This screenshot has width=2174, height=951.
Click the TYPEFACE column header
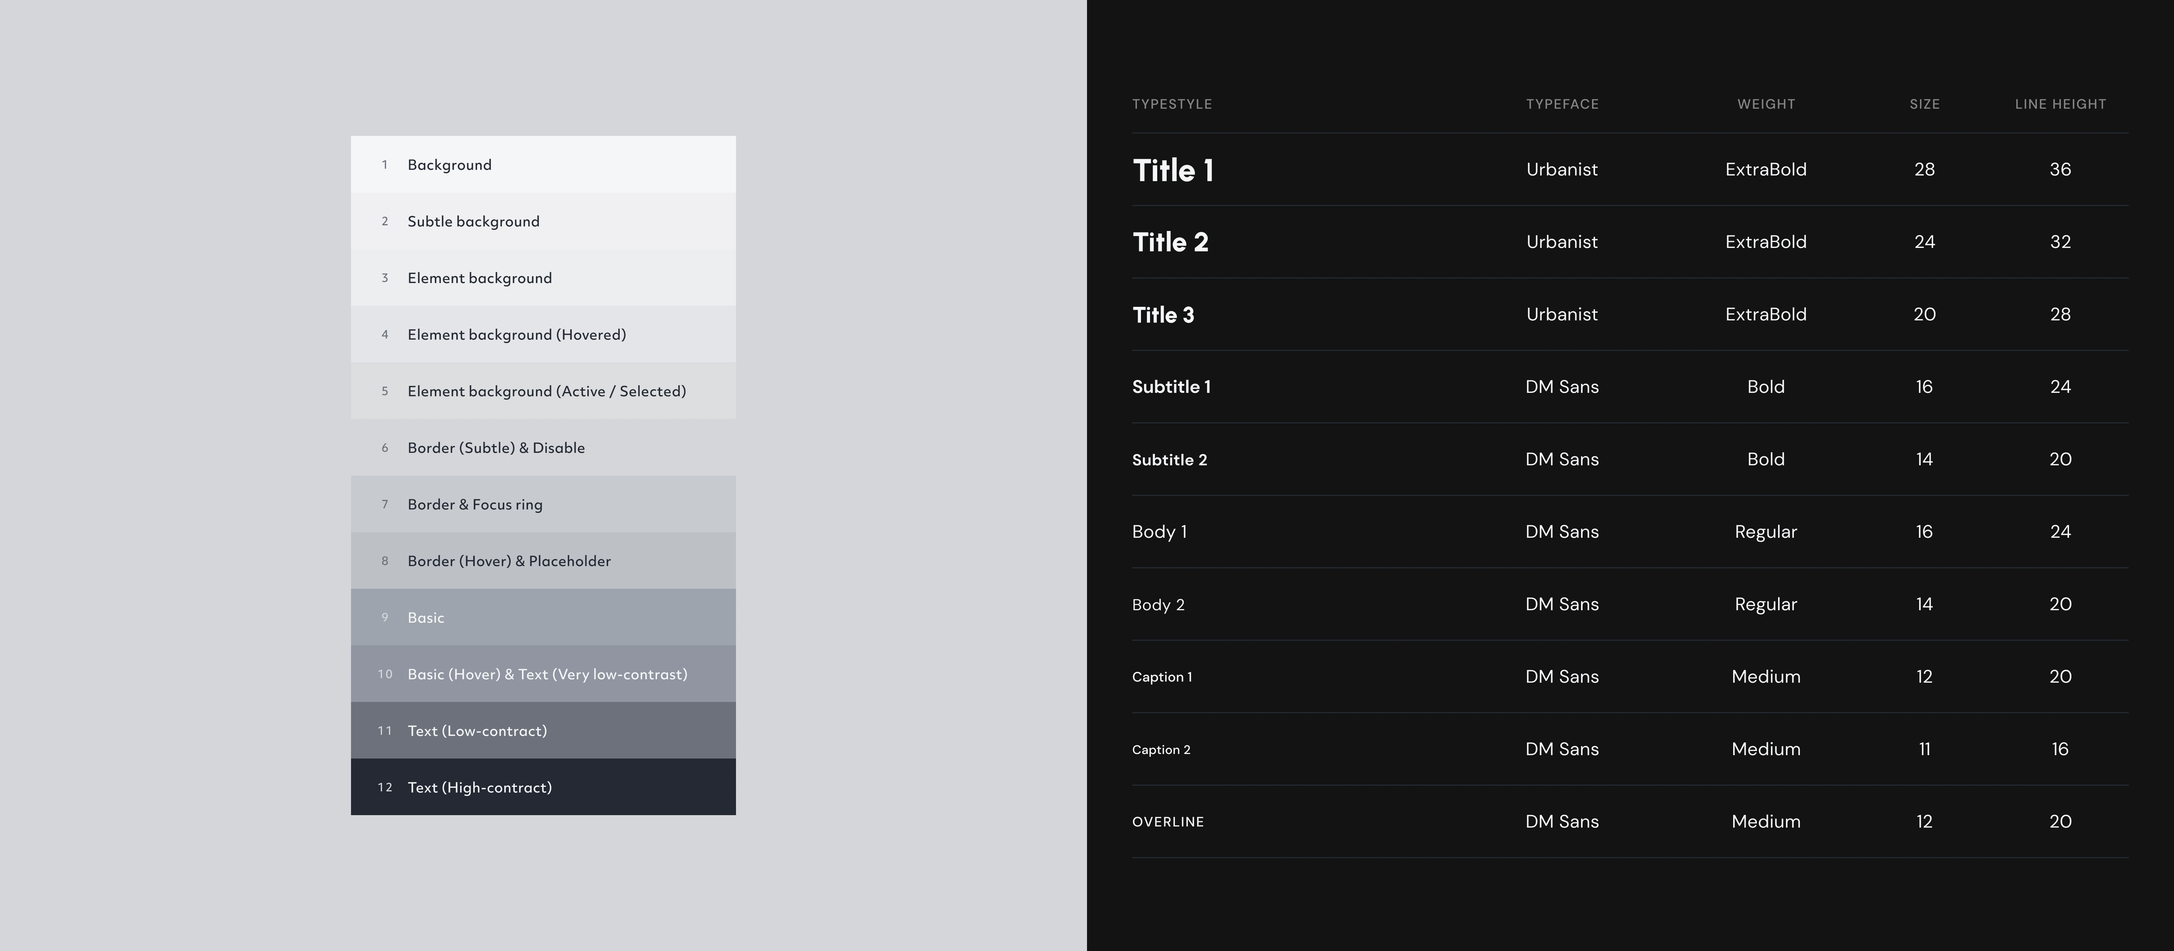tap(1561, 104)
